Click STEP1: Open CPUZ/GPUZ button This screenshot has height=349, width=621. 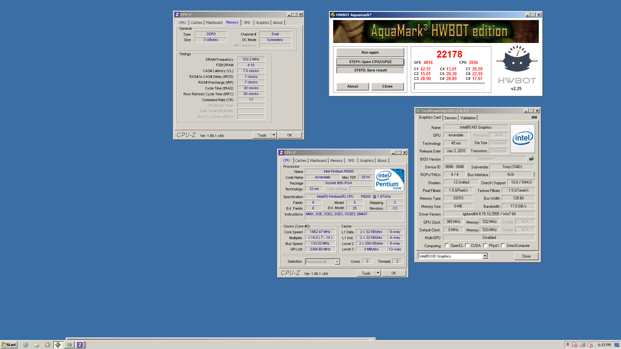(x=370, y=62)
